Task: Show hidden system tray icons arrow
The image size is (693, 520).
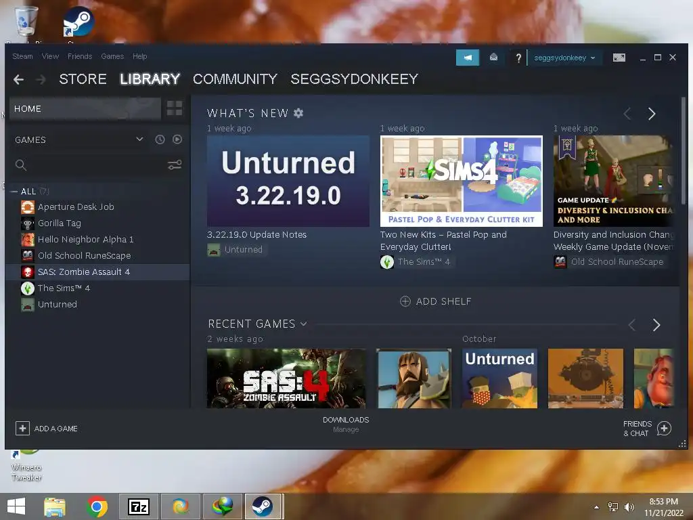Action: pos(597,507)
